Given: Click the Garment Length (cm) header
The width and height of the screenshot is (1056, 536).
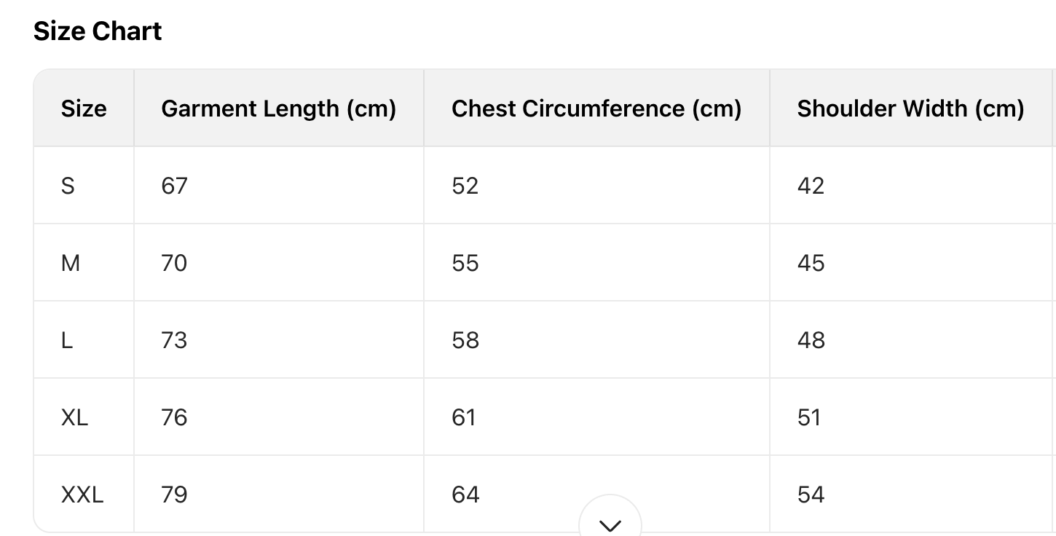Looking at the screenshot, I should pyautogui.click(x=278, y=109).
